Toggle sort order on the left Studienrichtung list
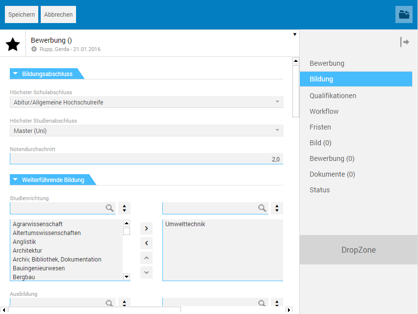This screenshot has width=418, height=314. (124, 208)
